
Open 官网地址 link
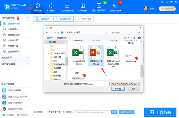[23, 115]
